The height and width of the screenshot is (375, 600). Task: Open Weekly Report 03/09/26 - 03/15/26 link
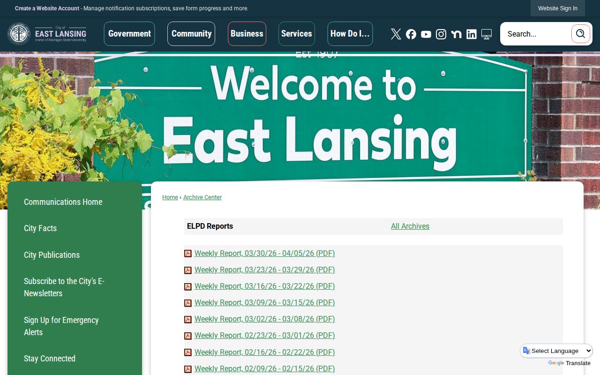pyautogui.click(x=264, y=303)
